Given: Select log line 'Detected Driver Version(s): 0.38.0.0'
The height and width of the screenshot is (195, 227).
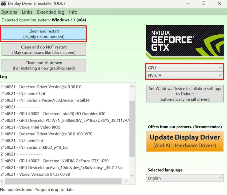Looking at the screenshot, I should 41,87.
